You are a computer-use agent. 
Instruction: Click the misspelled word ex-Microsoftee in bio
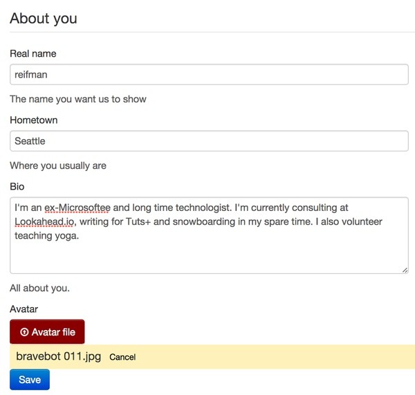(x=77, y=208)
